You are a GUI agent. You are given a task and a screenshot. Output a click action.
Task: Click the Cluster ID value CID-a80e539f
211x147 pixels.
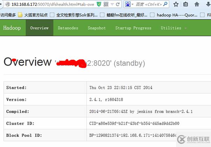click(134, 123)
